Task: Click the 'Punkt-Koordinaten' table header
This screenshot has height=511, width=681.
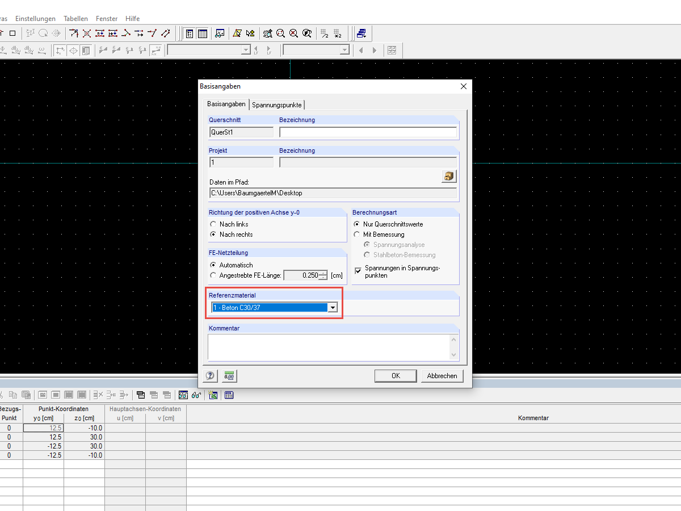Action: (64, 409)
